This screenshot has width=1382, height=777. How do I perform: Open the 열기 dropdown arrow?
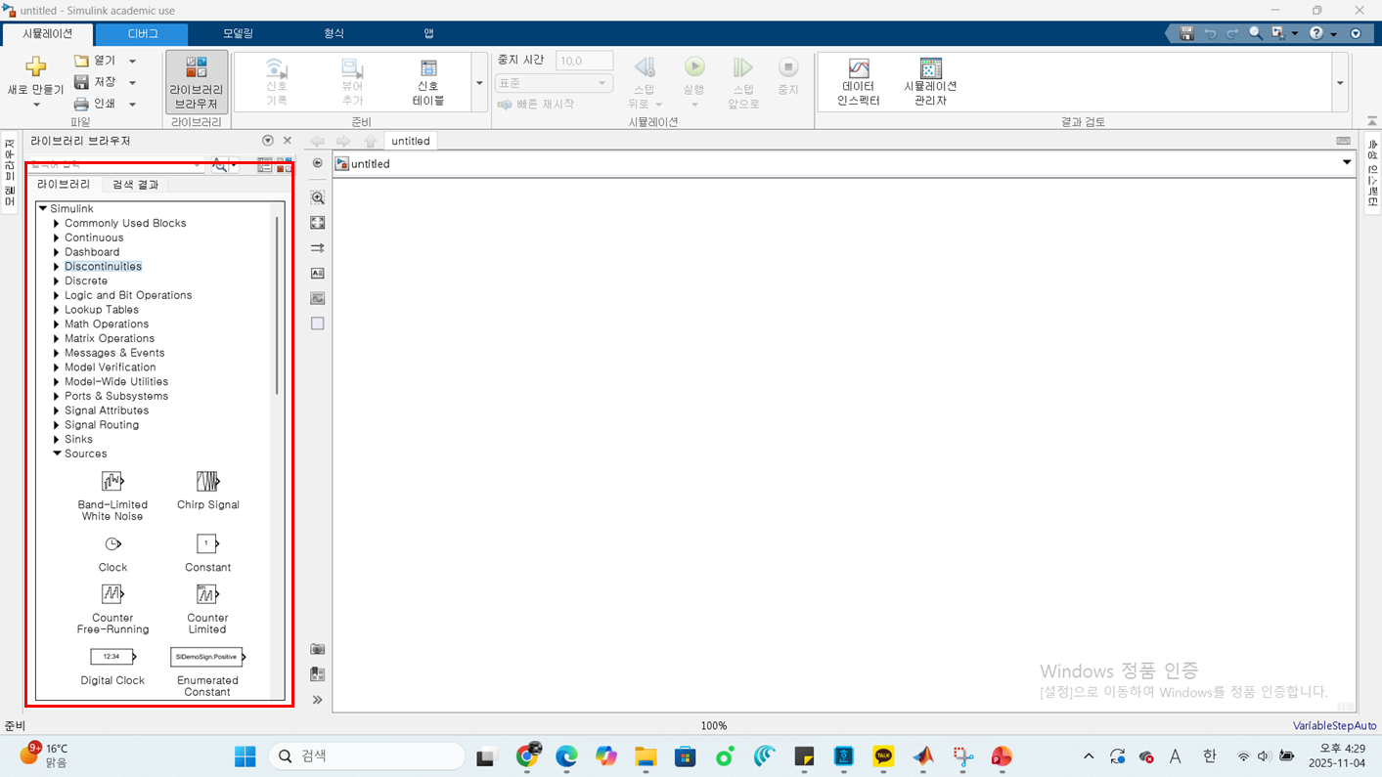pyautogui.click(x=133, y=61)
